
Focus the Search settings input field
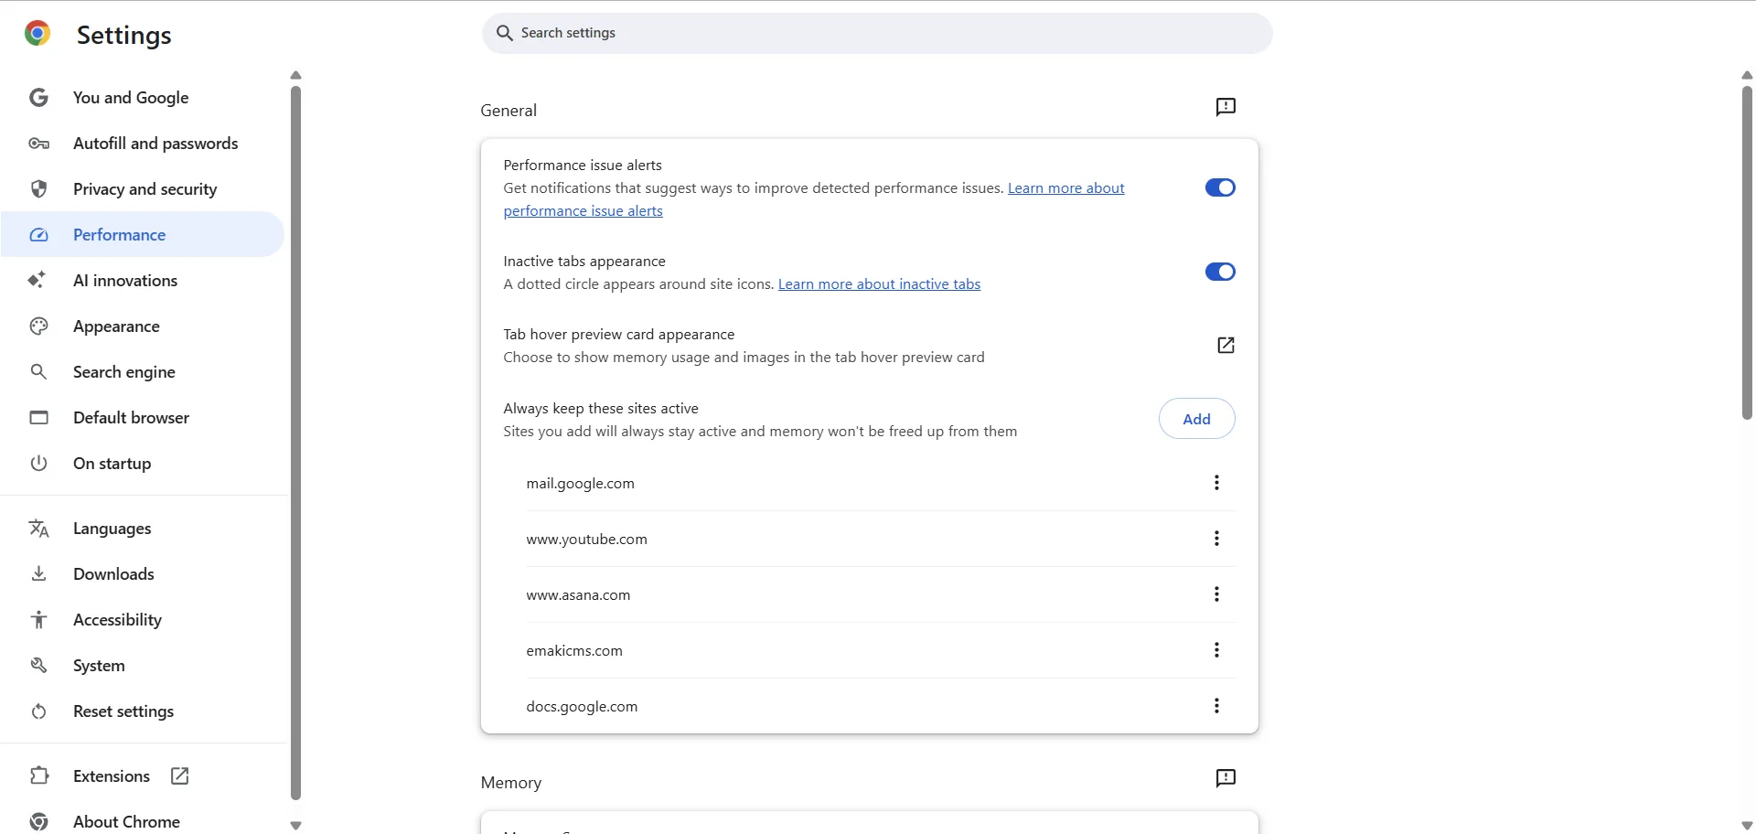878,33
